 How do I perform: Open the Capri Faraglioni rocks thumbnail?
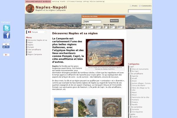pos(88,107)
